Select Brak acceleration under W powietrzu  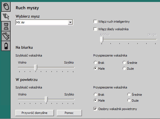point(95,94)
